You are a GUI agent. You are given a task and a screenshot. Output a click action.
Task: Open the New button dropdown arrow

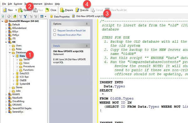tap(16, 10)
